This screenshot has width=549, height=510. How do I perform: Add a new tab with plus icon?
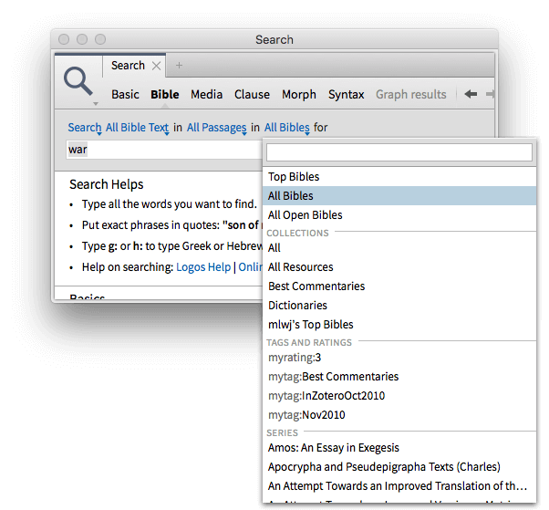pyautogui.click(x=179, y=66)
